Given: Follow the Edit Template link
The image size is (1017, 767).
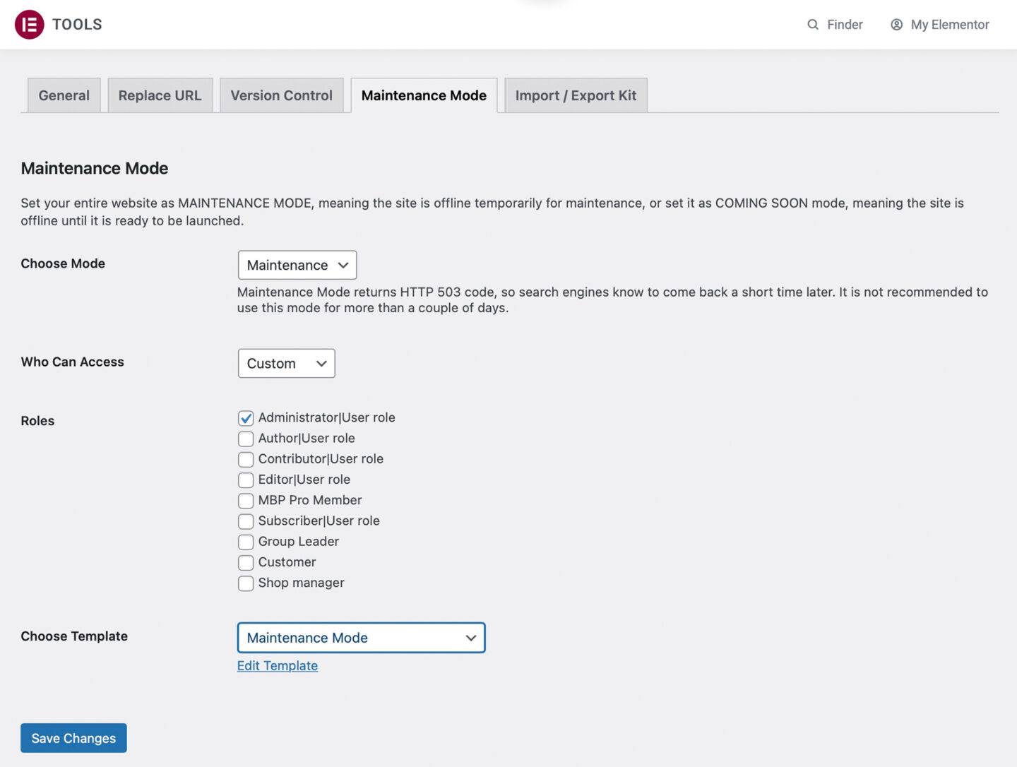Looking at the screenshot, I should (x=278, y=666).
